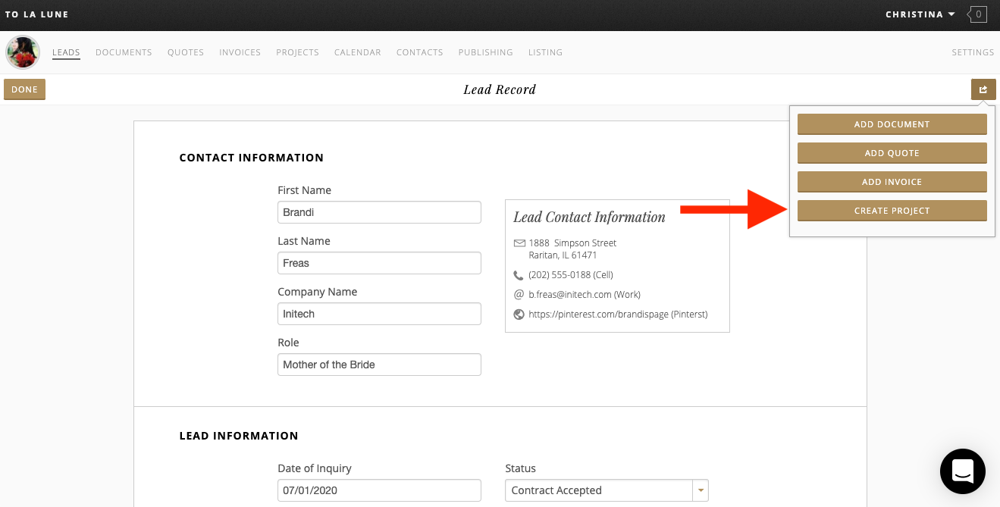This screenshot has height=507, width=1000.
Task: Open the chat support bubble
Action: [x=962, y=471]
